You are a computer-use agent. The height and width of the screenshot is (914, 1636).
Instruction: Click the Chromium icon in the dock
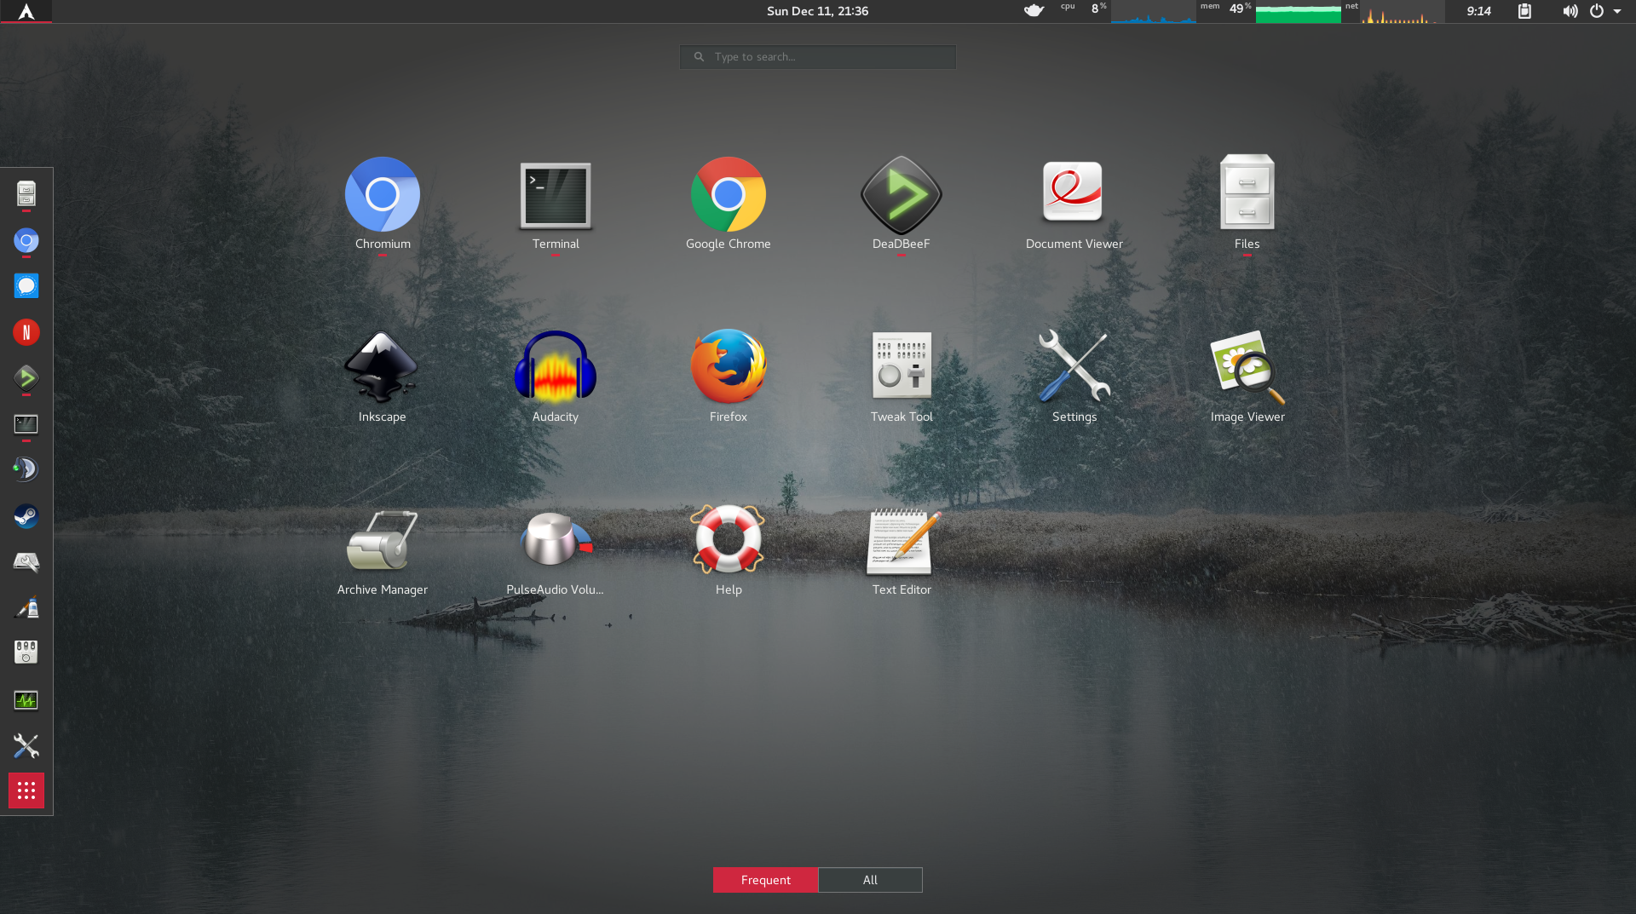tap(26, 241)
